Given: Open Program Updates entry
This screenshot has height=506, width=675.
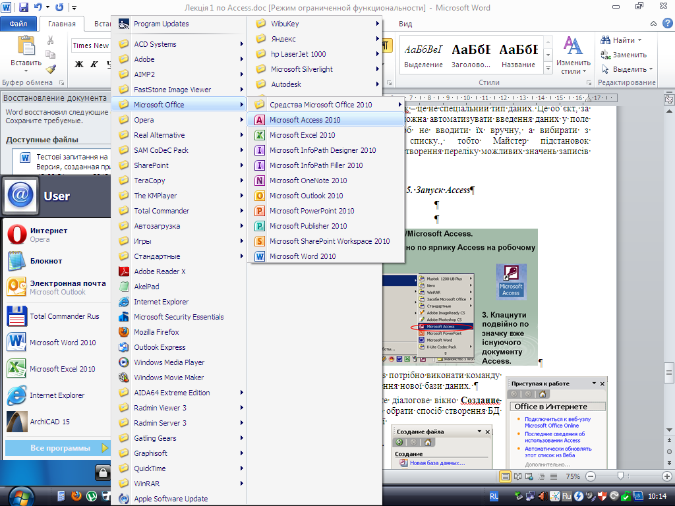Looking at the screenshot, I should coord(179,24).
